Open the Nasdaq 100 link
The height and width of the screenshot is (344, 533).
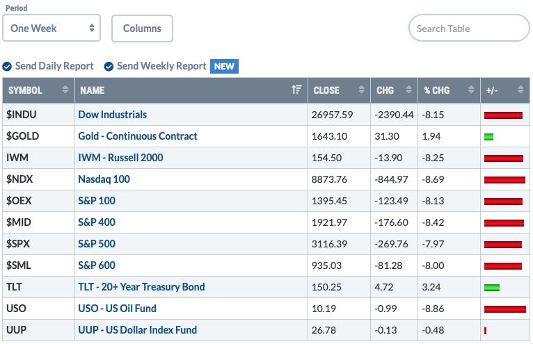[x=104, y=179]
